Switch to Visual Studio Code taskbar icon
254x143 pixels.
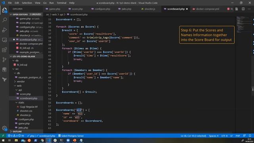(x=49, y=140)
